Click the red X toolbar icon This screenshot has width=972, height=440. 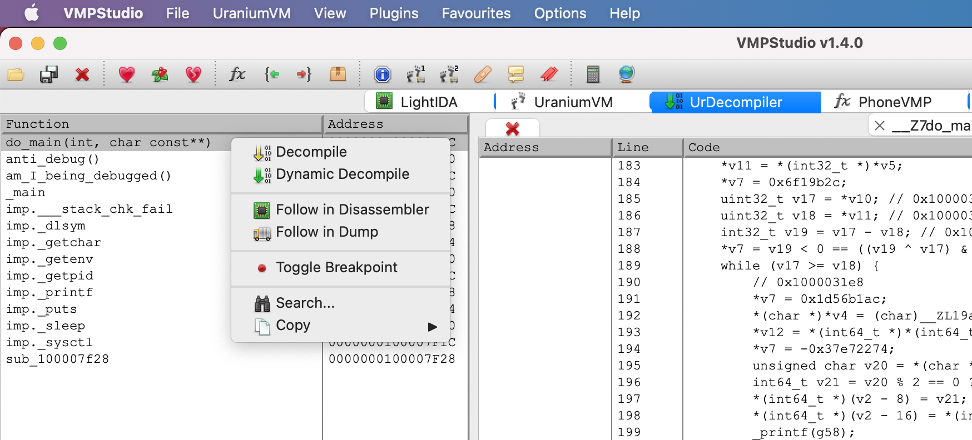(82, 74)
